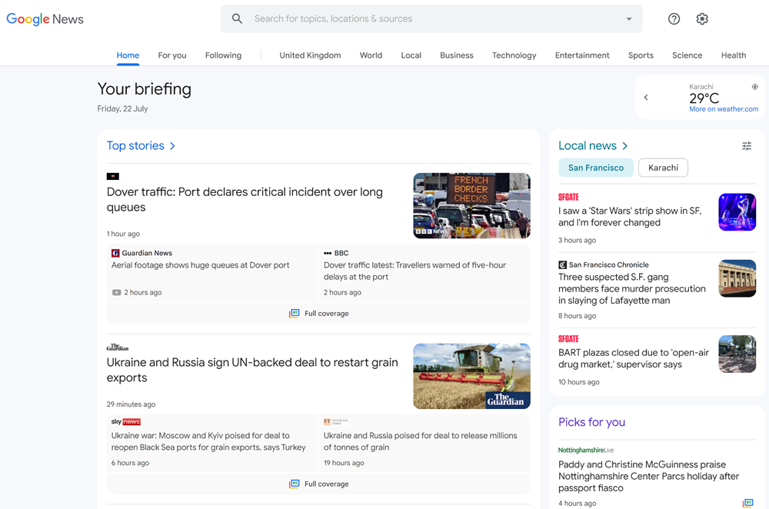Click BBC logo in sub-story

[x=328, y=253]
